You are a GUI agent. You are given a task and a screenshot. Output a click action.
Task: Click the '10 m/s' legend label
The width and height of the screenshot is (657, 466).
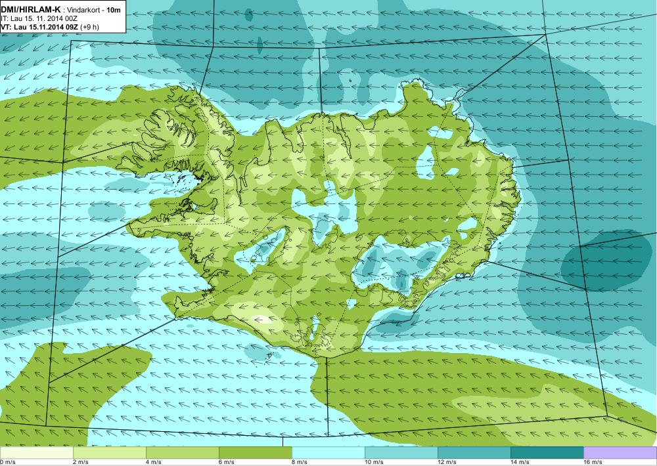pyautogui.click(x=374, y=462)
